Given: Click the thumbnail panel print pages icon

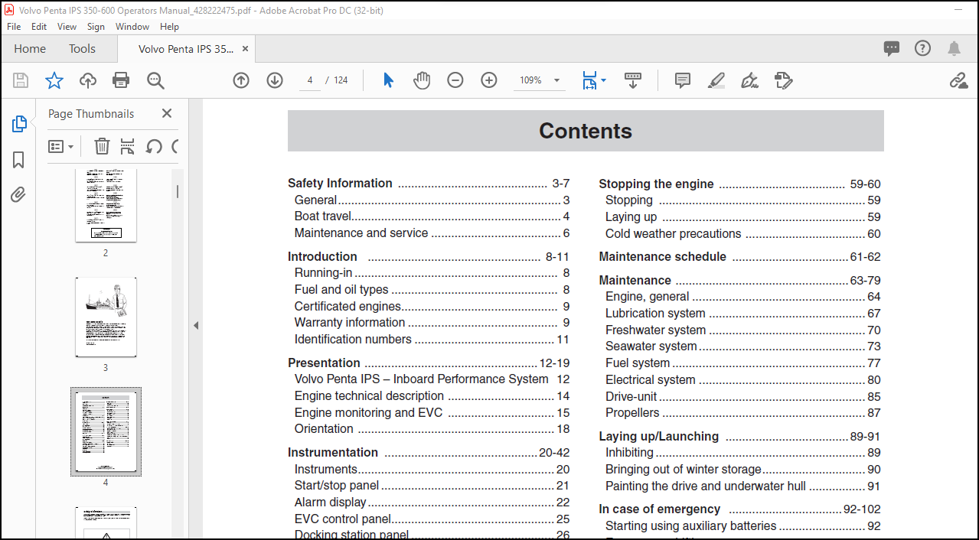Looking at the screenshot, I should pos(128,146).
